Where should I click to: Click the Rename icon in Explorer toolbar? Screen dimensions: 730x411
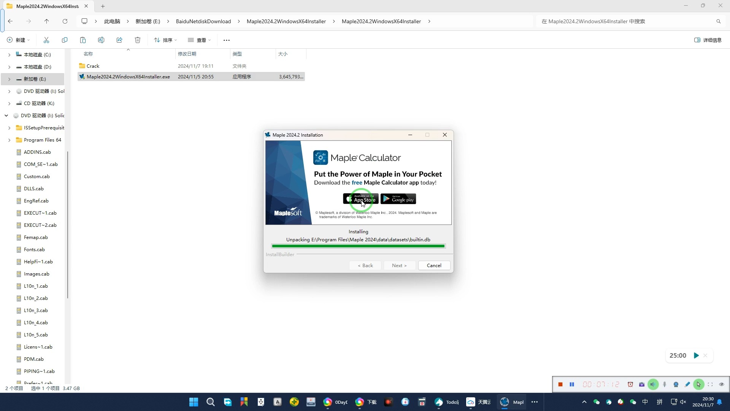pyautogui.click(x=101, y=40)
